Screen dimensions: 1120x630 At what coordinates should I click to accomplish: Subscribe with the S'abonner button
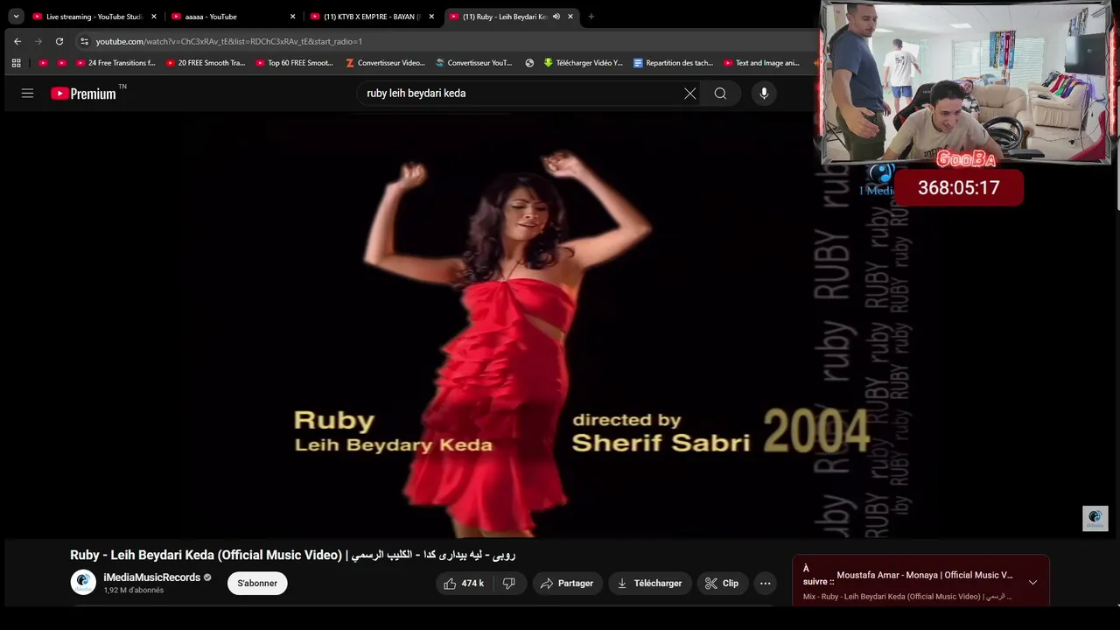[x=257, y=583]
